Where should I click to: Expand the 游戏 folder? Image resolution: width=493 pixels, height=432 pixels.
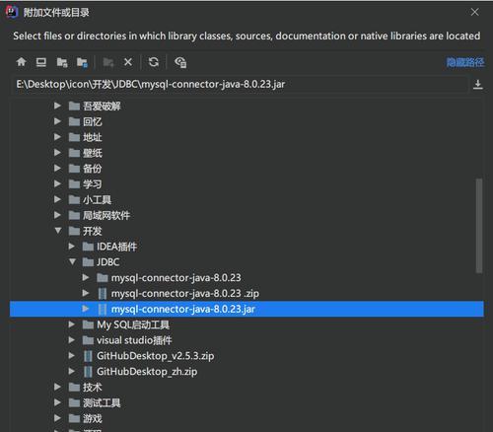tap(57, 418)
